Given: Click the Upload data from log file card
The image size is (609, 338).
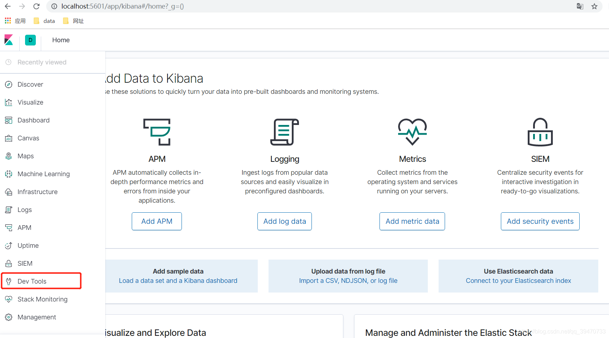Looking at the screenshot, I should [x=348, y=276].
